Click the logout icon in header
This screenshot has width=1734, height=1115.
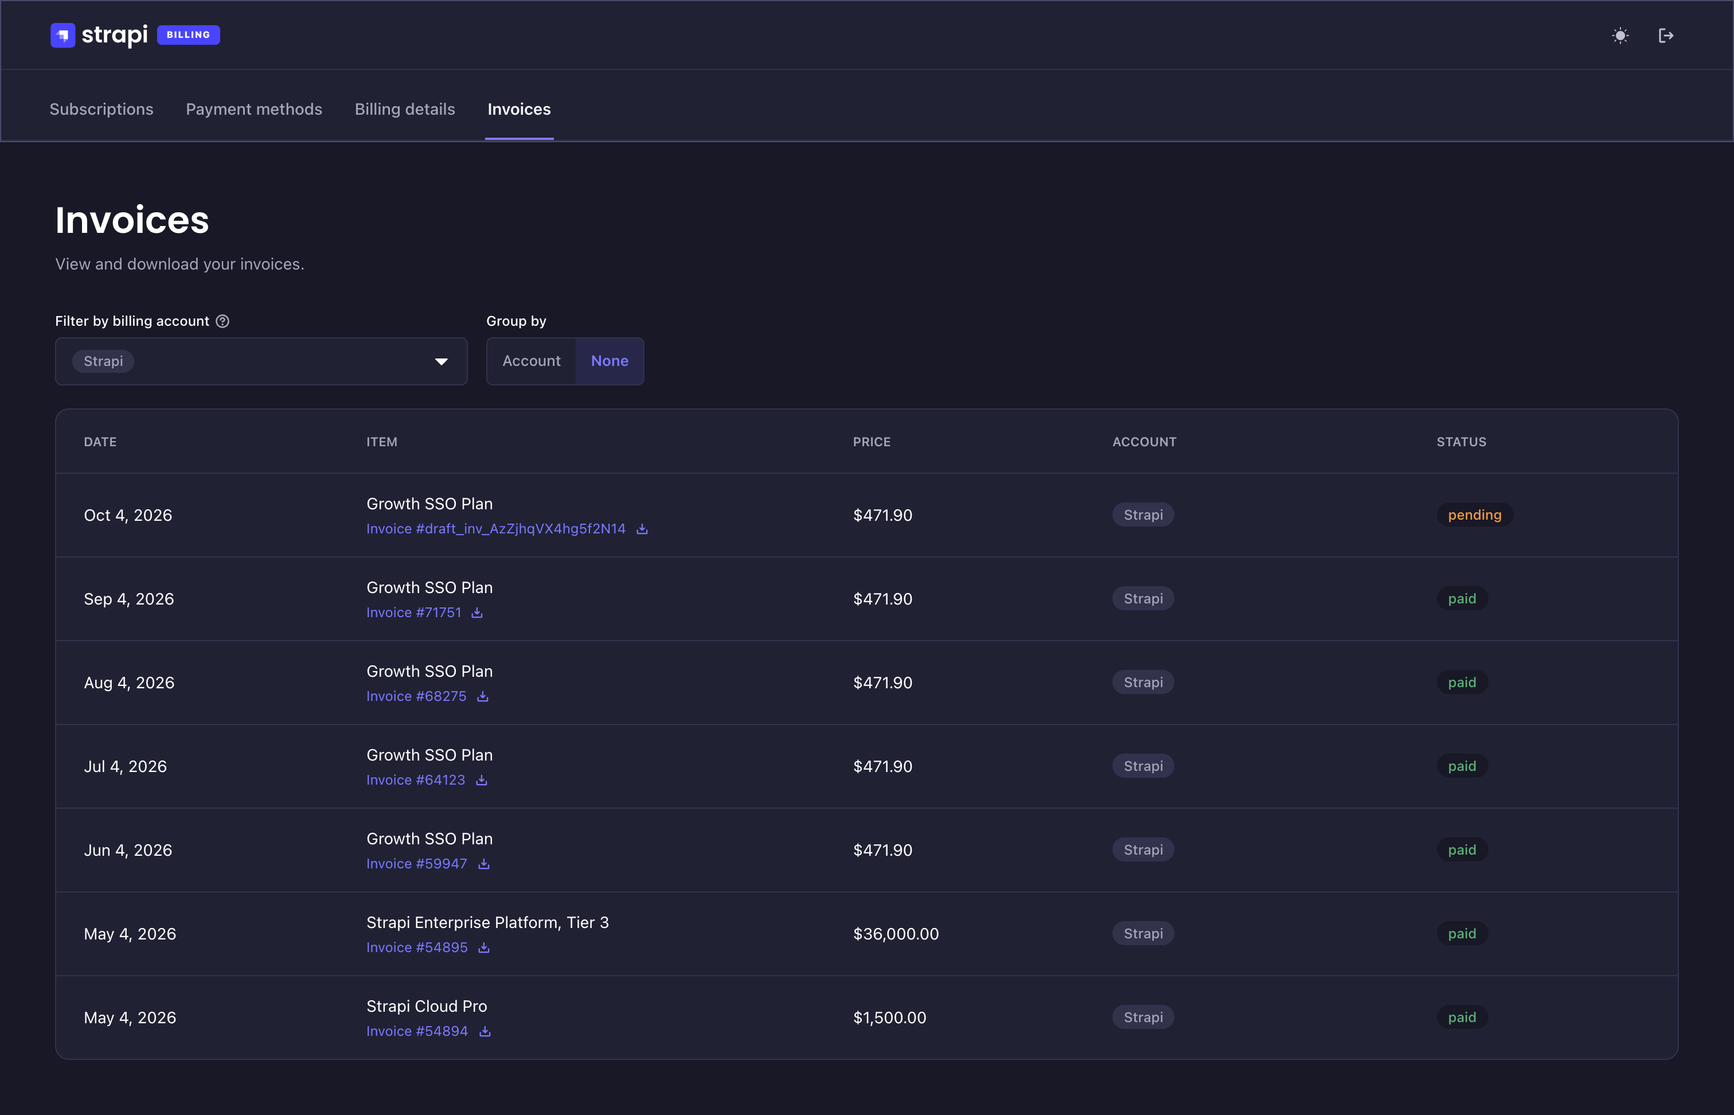pyautogui.click(x=1666, y=36)
